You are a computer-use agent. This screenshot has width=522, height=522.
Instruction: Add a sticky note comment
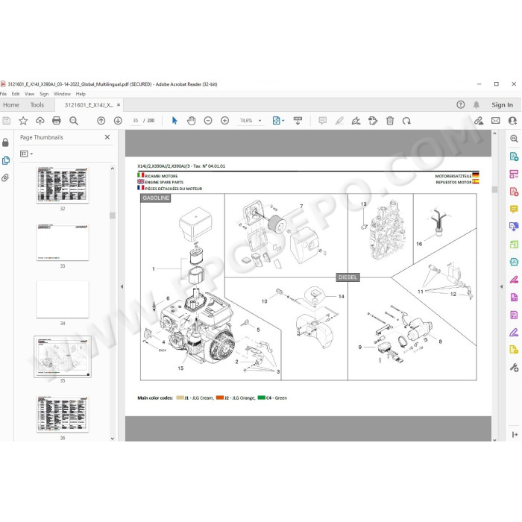pyautogui.click(x=322, y=121)
